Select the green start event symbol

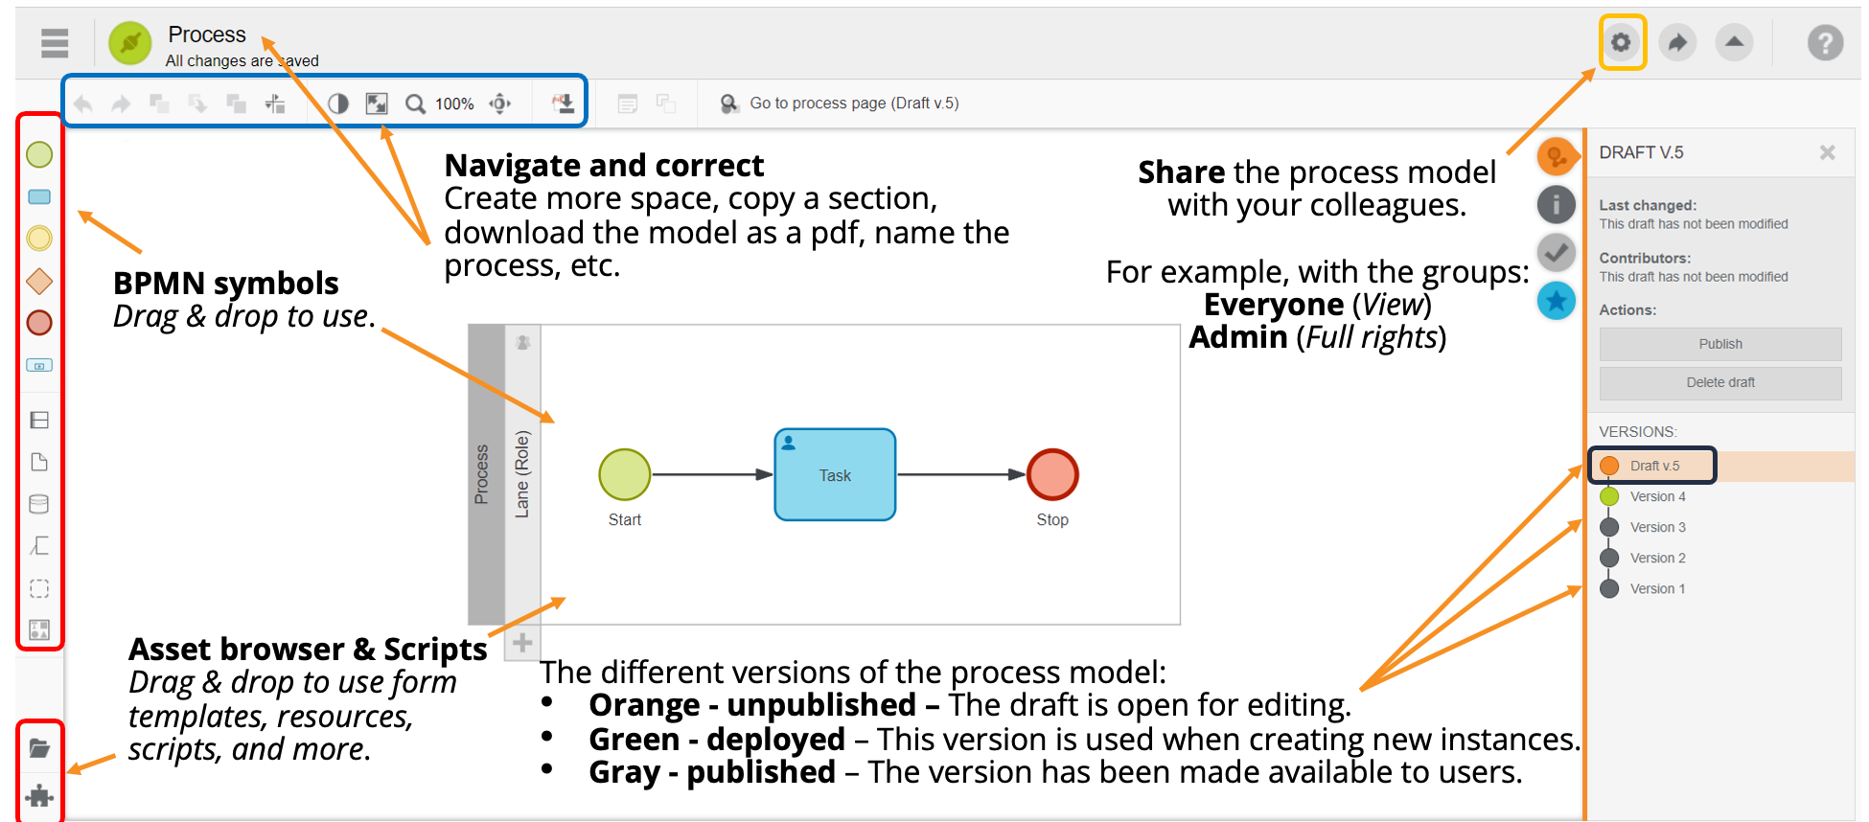(39, 154)
